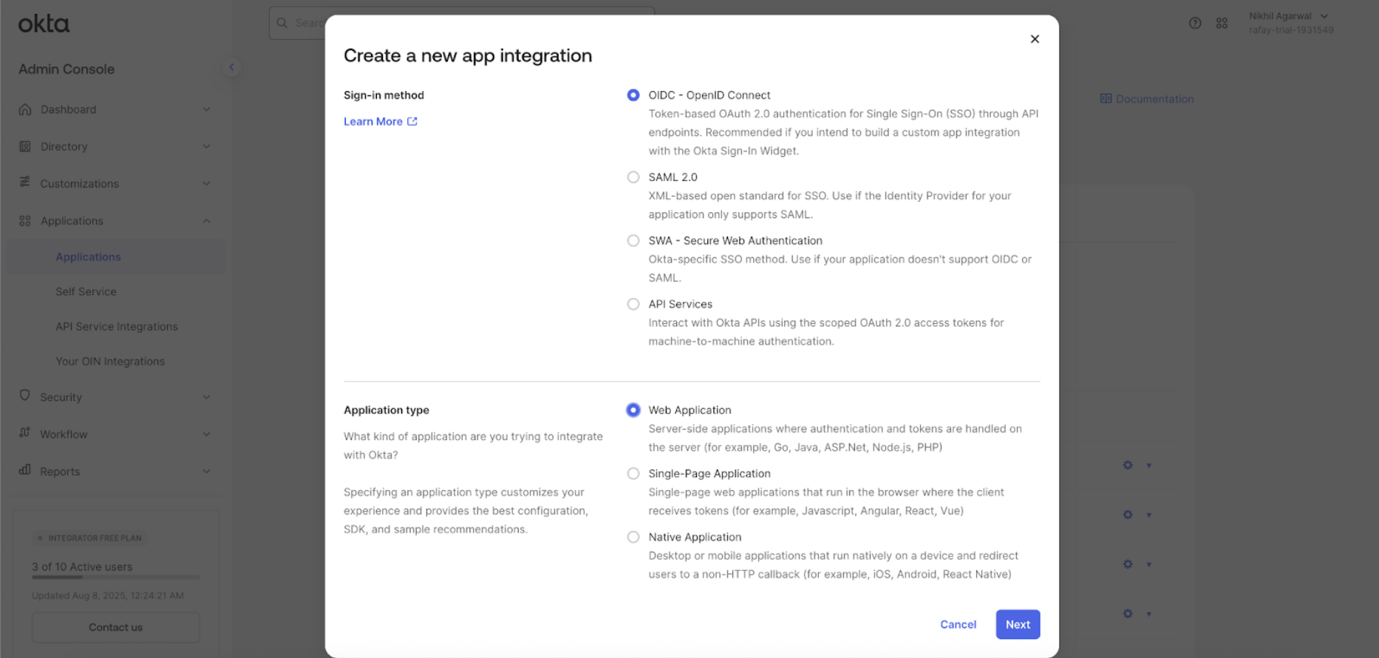Go to API Service Integrations

click(x=117, y=327)
